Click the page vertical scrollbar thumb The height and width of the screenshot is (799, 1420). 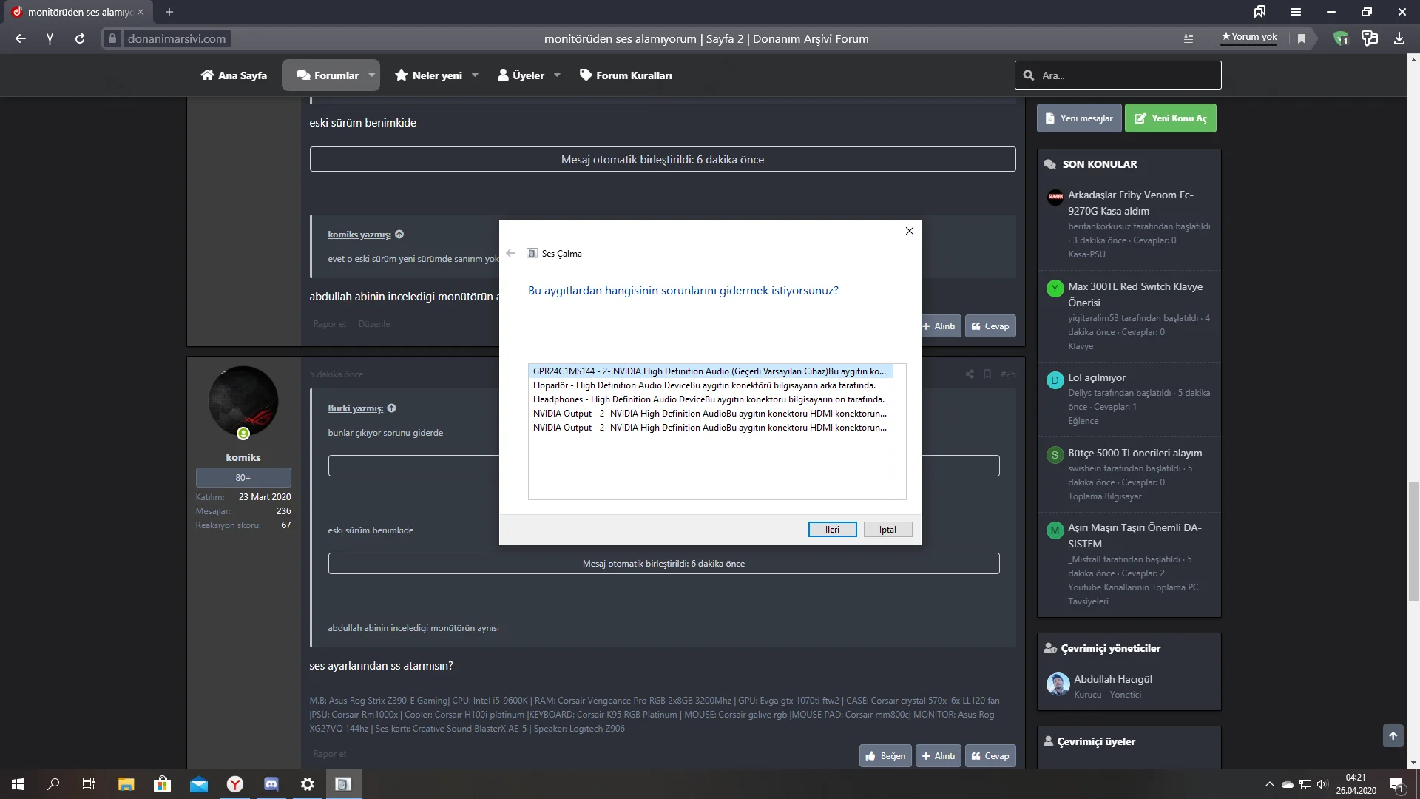coord(1413,540)
